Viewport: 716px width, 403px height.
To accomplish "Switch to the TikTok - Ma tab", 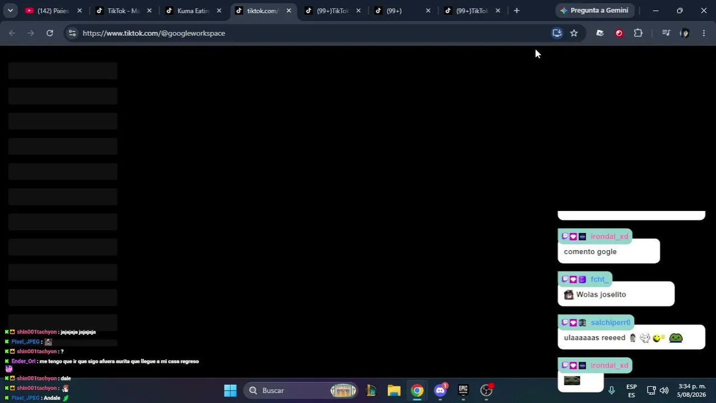I will (123, 11).
